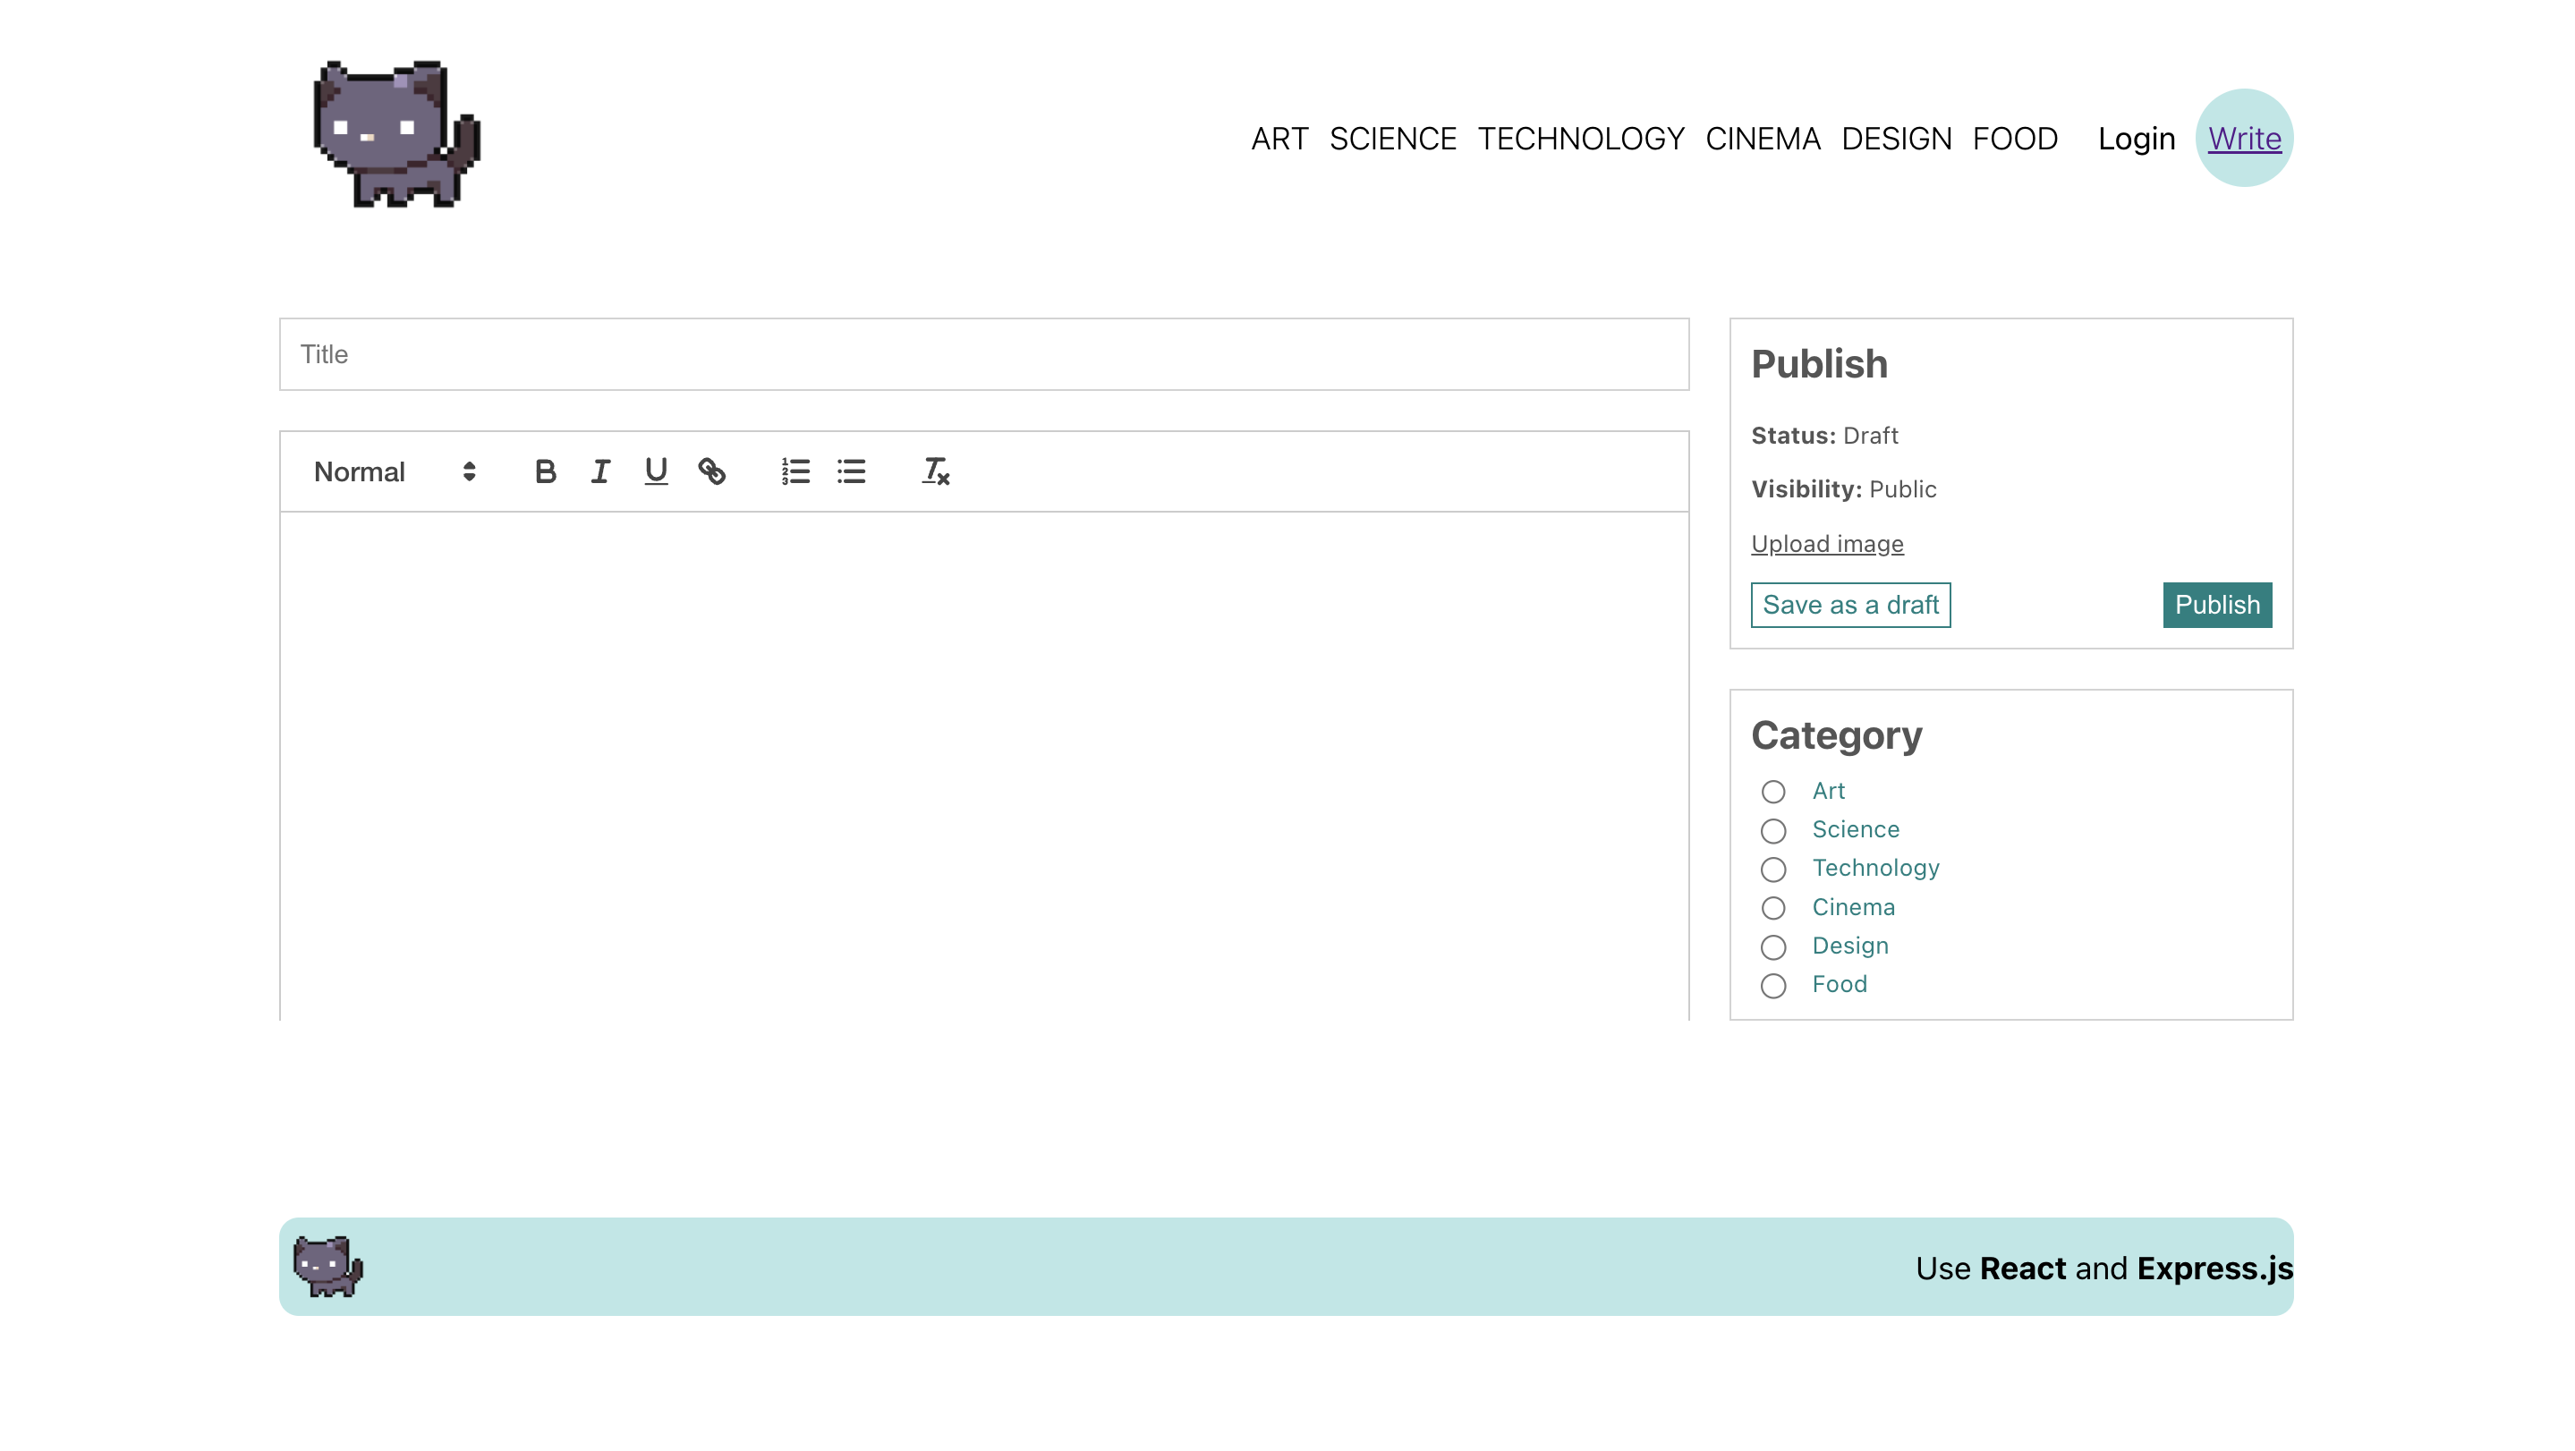This screenshot has height=1451, width=2575.
Task: Toggle bold formatting in the editor
Action: pyautogui.click(x=545, y=471)
